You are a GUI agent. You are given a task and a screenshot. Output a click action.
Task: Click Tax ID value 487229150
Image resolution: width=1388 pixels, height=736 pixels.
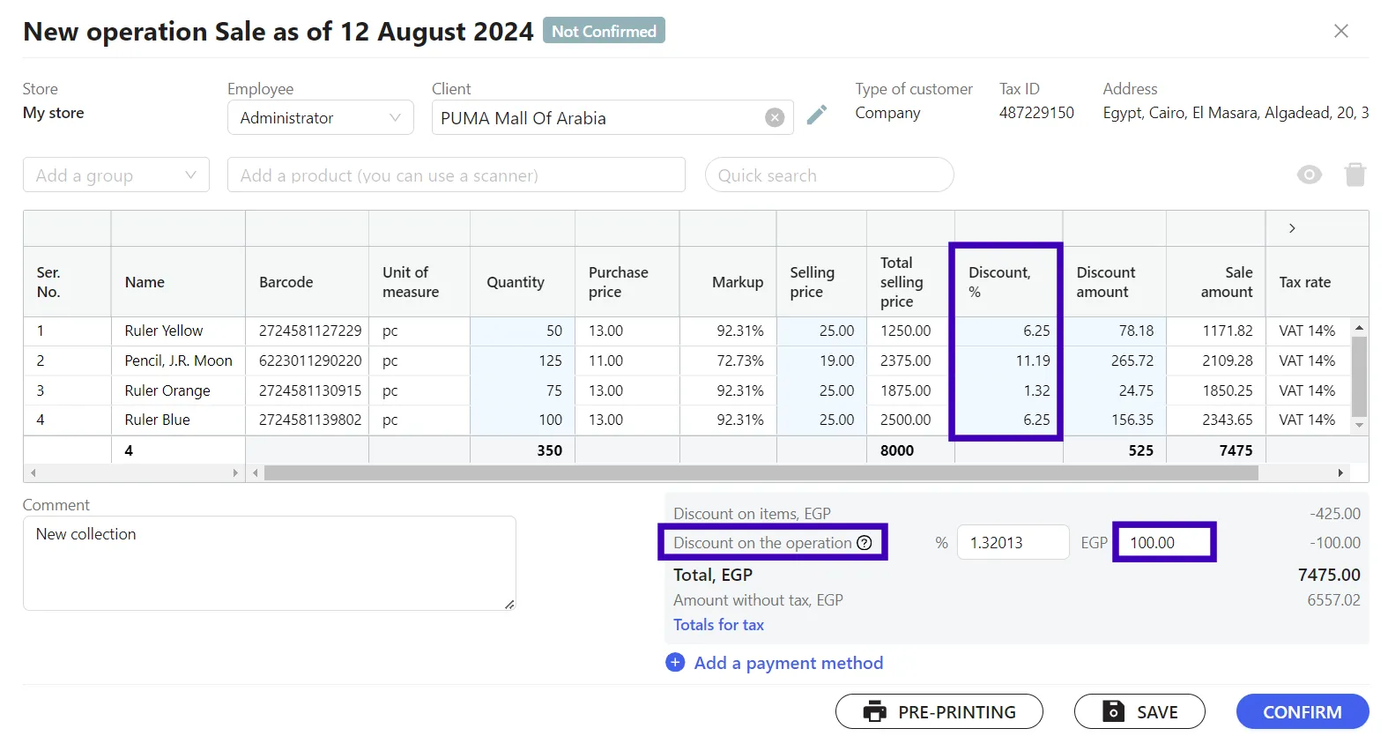click(1036, 113)
